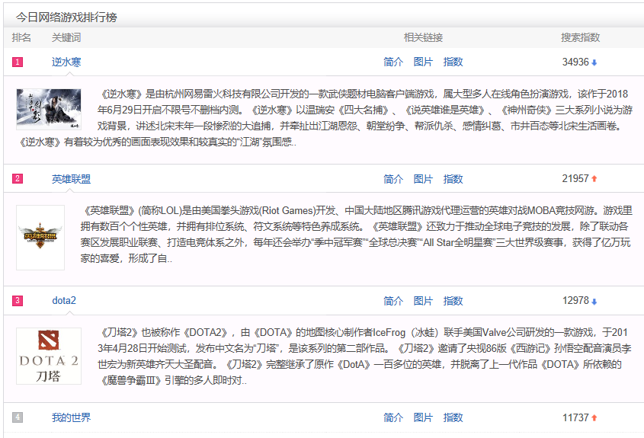Click 简介 link in dota2 row

click(x=393, y=301)
